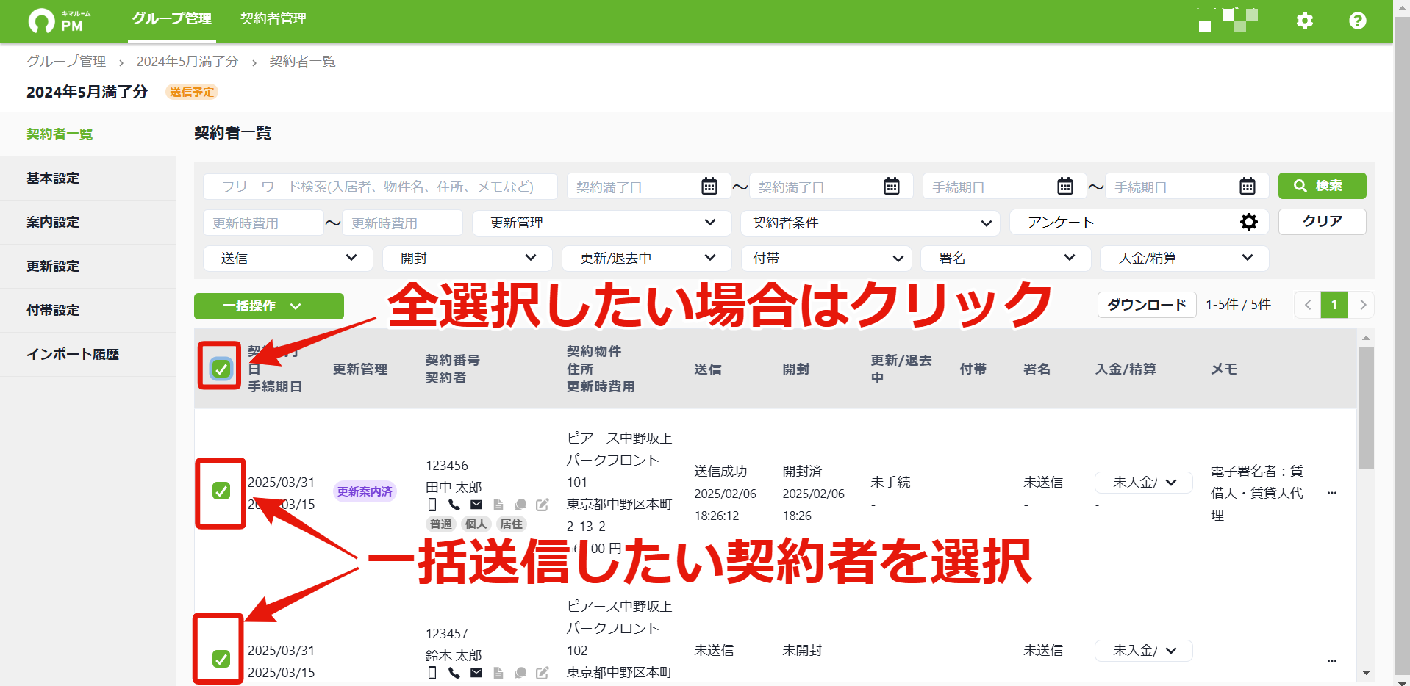This screenshot has height=686, width=1410.
Task: Open more options for contract 123457 row
Action: click(1332, 661)
